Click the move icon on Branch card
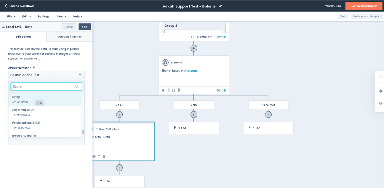 pyautogui.click(x=168, y=90)
